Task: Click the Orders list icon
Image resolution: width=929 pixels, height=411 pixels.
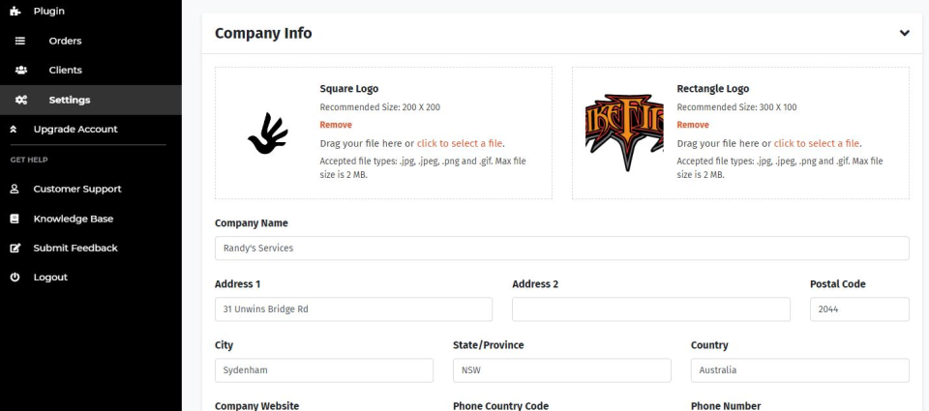Action: (19, 41)
